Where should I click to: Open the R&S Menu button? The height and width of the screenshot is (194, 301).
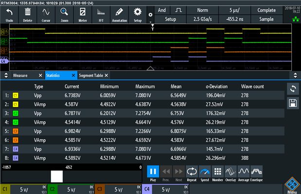[292, 185]
